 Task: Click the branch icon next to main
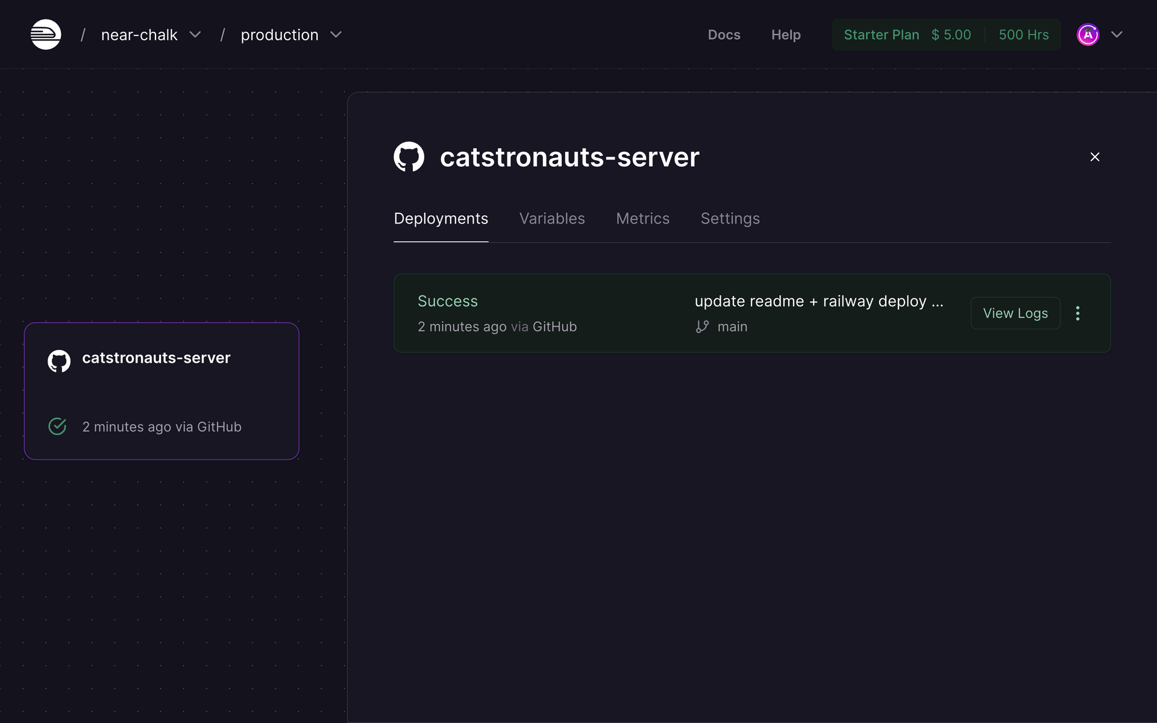[702, 326]
